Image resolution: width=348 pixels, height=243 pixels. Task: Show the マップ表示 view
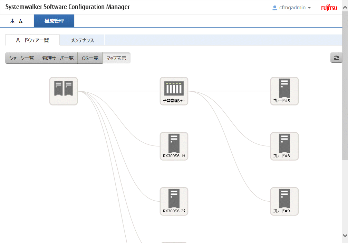[x=117, y=58]
